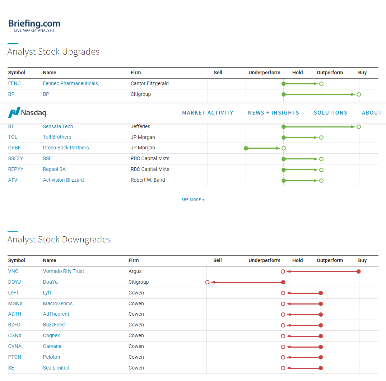Click the SSEZY ticker symbol
This screenshot has width=386, height=381.
15,158
